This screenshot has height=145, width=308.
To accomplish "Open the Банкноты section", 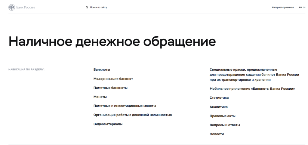I will click(x=102, y=69).
